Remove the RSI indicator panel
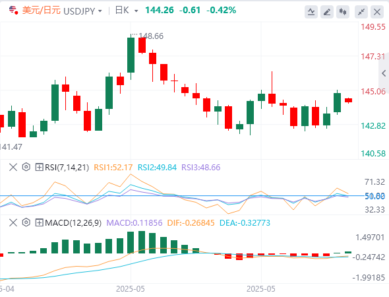This screenshot has width=389, height=297. click(x=13, y=167)
